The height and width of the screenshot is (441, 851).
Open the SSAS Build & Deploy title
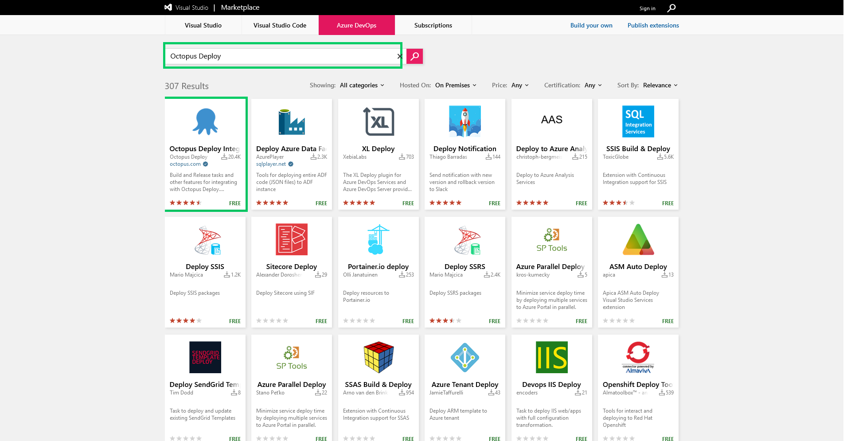[x=378, y=385]
